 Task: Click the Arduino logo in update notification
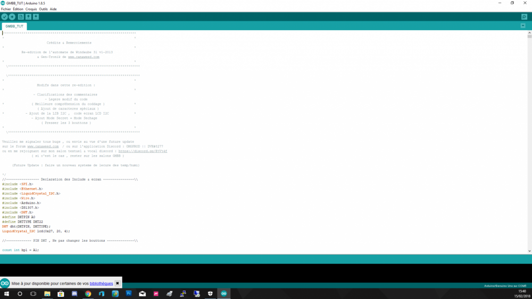[x=5, y=283]
